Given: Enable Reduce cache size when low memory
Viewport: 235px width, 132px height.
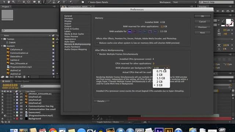Looking at the screenshot, I should click(x=97, y=43).
